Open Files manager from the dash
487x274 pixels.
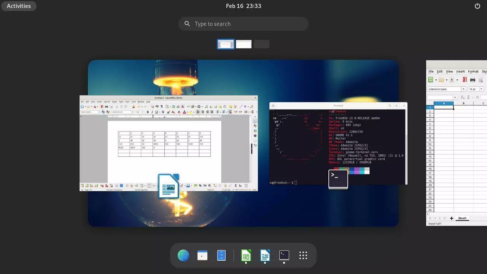[221, 255]
